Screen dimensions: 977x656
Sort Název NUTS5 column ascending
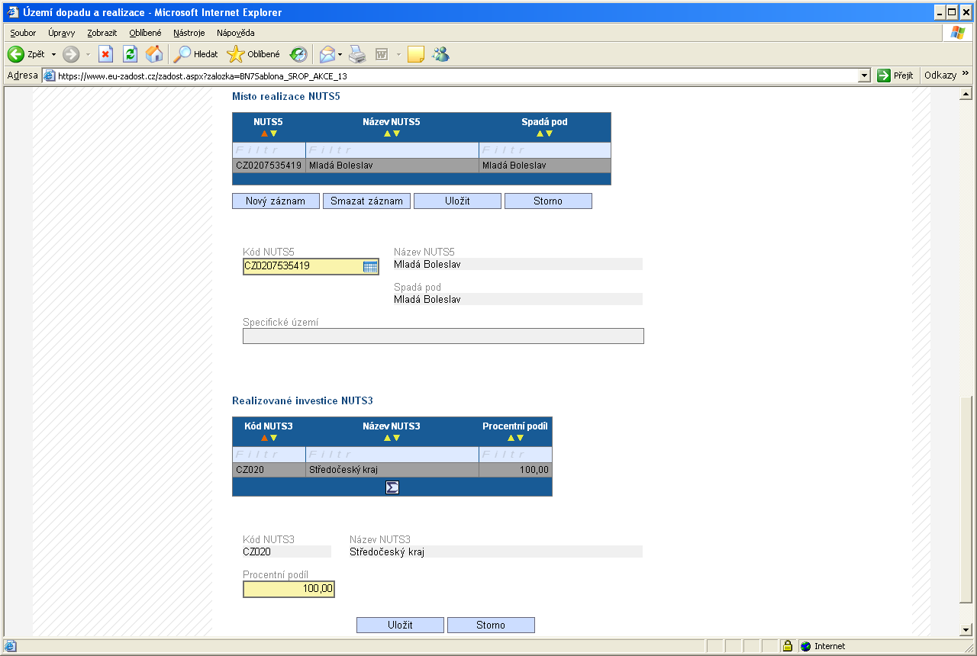[387, 133]
